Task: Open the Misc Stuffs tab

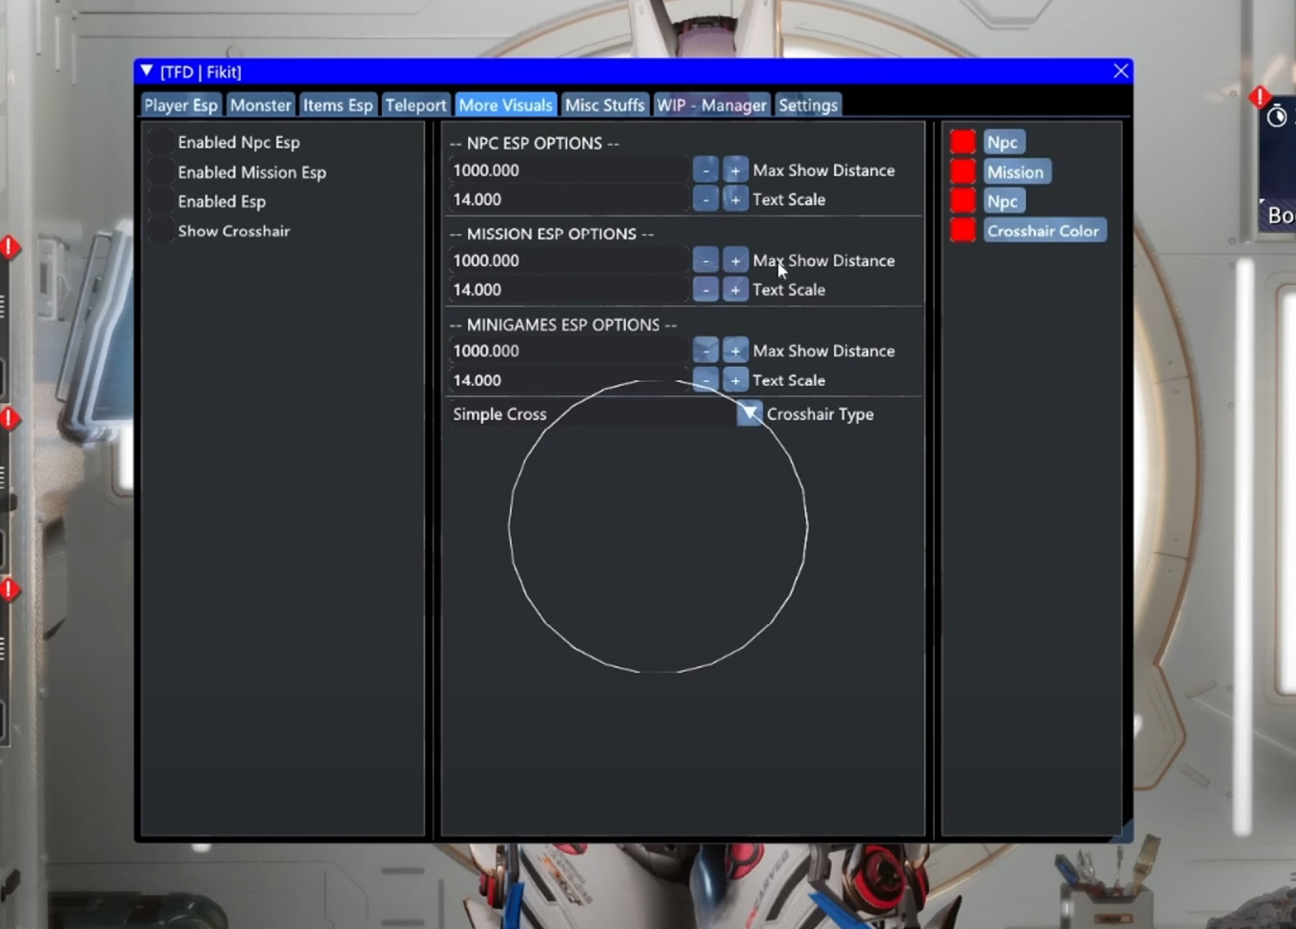Action: pos(604,105)
